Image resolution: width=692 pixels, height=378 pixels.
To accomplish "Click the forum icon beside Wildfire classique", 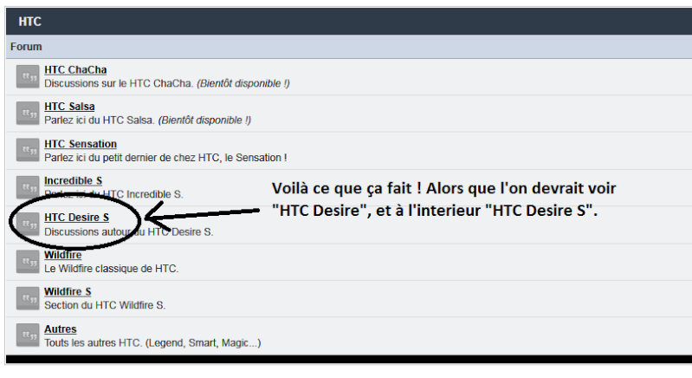I will [28, 262].
